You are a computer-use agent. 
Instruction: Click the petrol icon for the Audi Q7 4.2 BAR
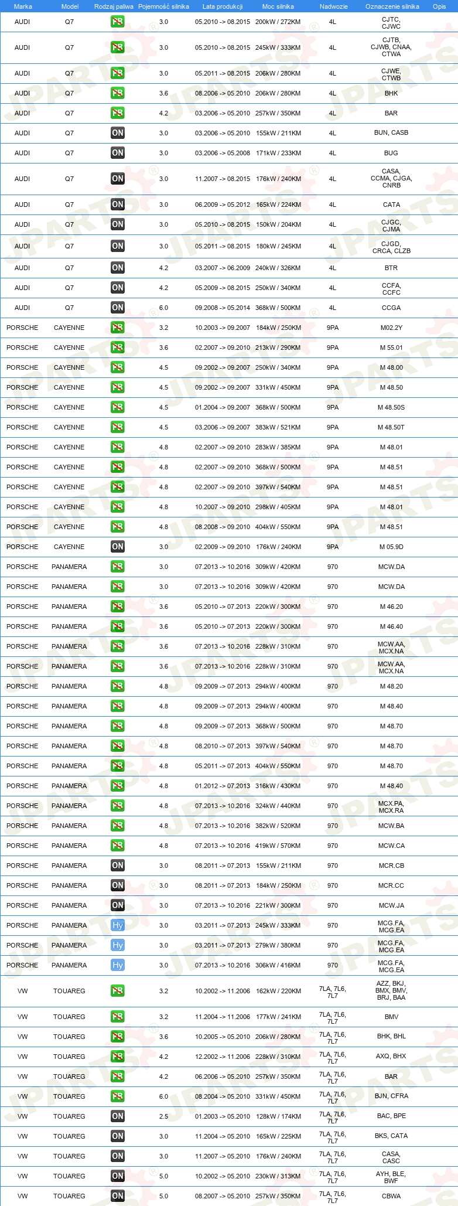tap(118, 114)
